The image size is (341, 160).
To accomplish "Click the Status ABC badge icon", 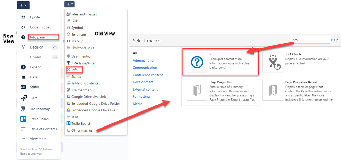I will [x=23, y=87].
